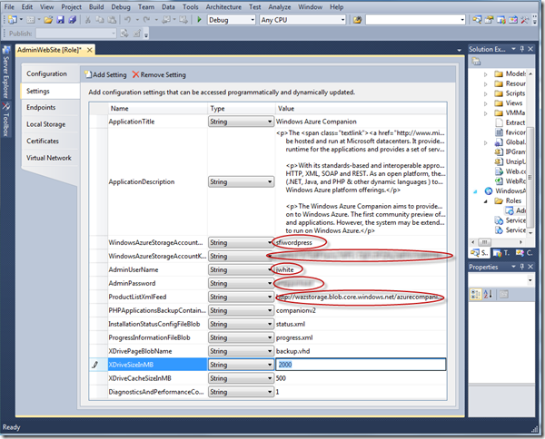Open Solution Explorer toolbar icon

[477, 20]
